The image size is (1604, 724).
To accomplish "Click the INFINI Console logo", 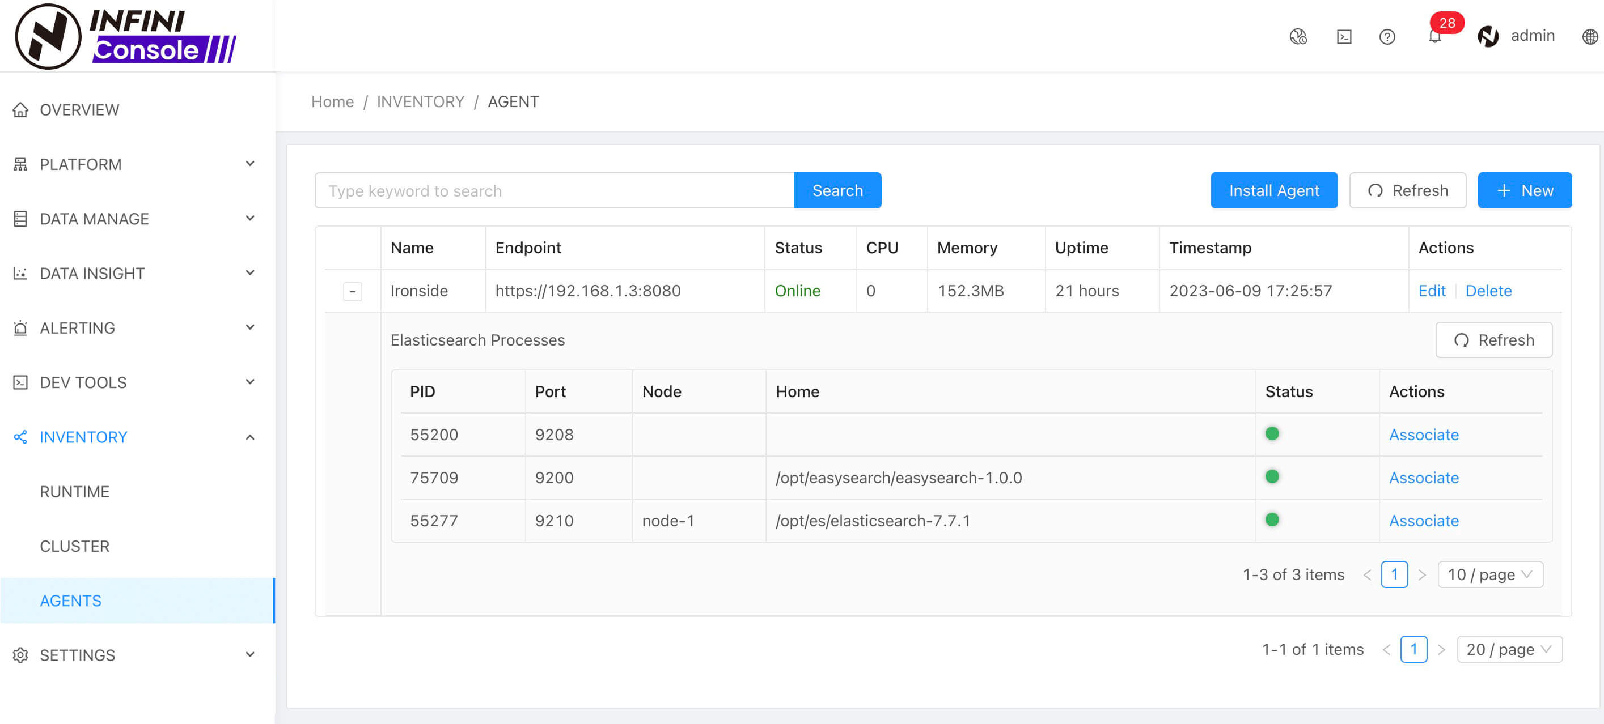I will pos(126,36).
